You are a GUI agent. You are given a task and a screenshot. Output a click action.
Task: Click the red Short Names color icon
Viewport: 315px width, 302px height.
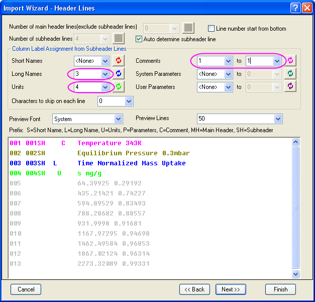tap(119, 61)
